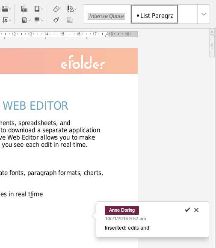This screenshot has height=248, width=216.
Task: Open the dropdown arrow next to equation
Action: click(10, 20)
